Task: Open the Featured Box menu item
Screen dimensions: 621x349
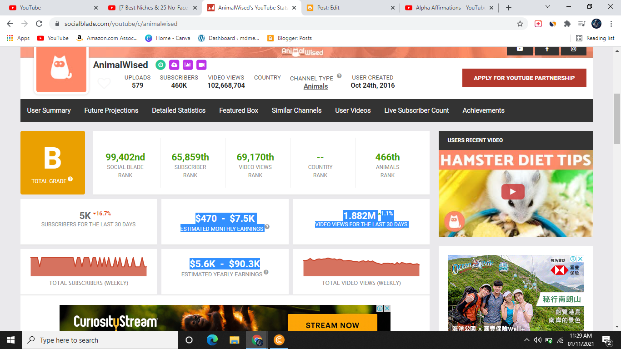Action: [x=239, y=110]
